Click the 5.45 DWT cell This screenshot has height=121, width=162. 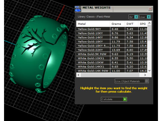pos(132,29)
